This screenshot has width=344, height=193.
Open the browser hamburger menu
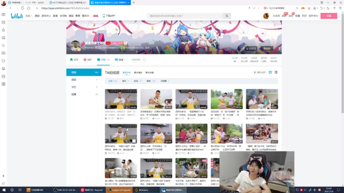(x=340, y=8)
